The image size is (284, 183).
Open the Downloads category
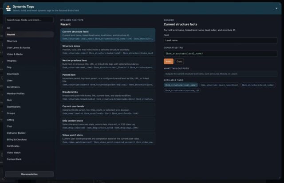point(29,74)
